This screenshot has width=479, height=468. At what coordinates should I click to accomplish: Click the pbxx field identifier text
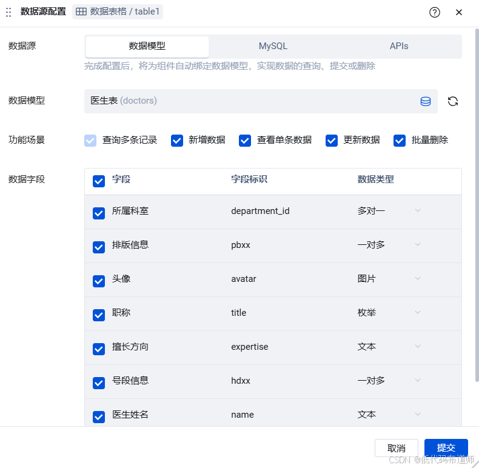point(241,245)
